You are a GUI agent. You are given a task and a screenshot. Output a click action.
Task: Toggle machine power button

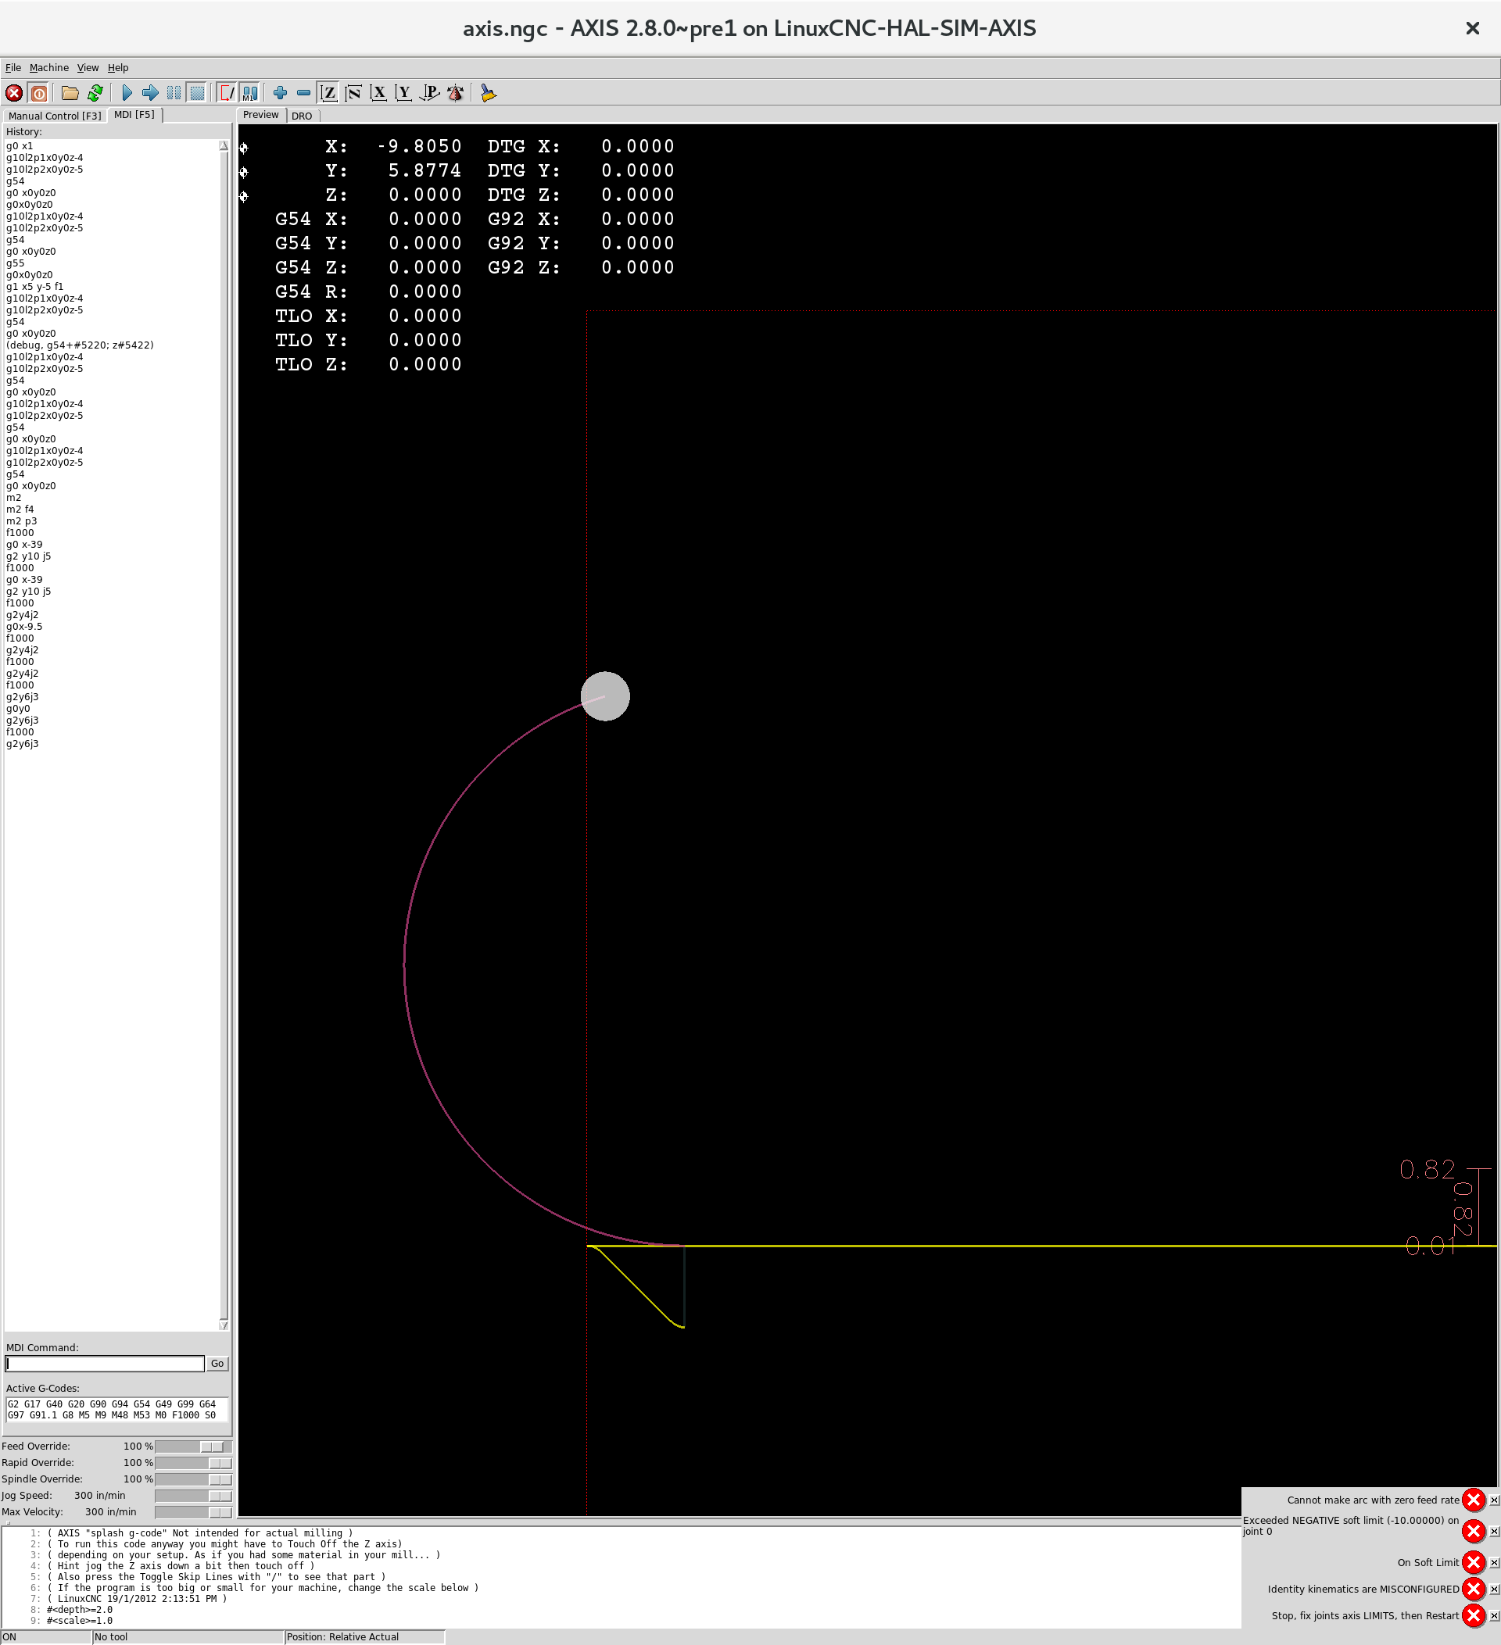(x=38, y=92)
